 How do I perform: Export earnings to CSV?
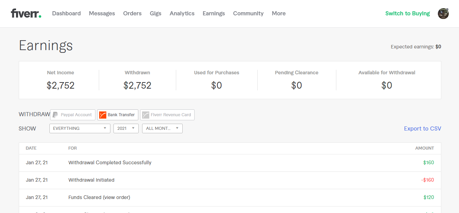(422, 128)
